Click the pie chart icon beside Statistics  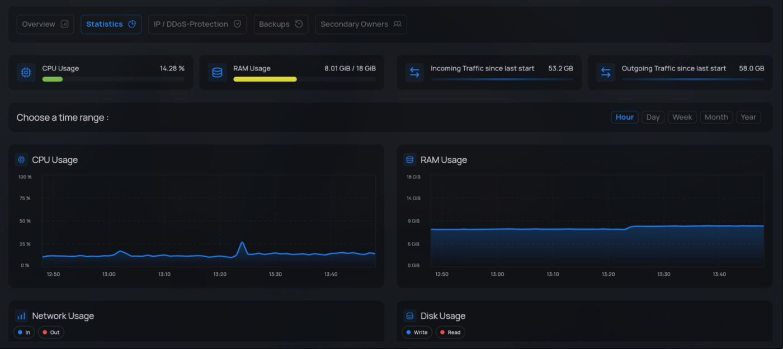click(132, 24)
